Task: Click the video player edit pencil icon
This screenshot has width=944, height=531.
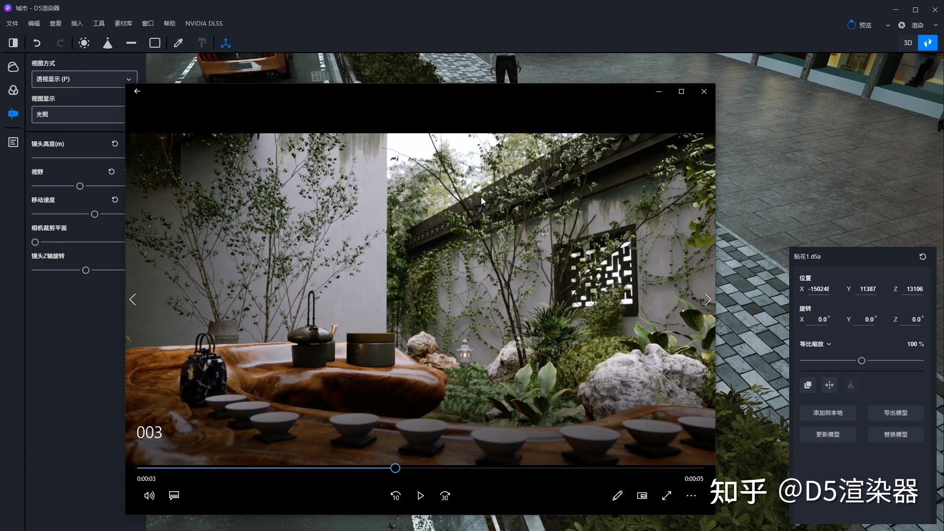Action: tap(618, 496)
